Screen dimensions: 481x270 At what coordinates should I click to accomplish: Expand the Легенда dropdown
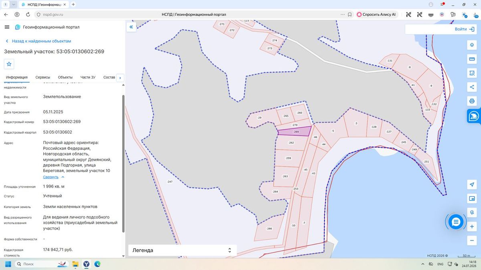pyautogui.click(x=182, y=250)
